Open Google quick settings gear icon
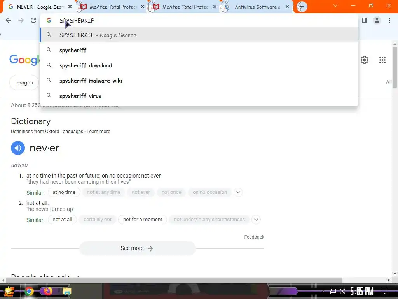 point(365,60)
